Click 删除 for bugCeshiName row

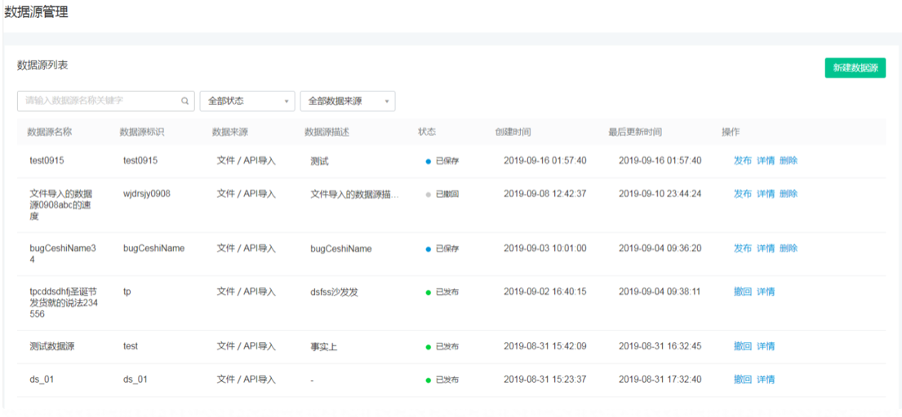[788, 248]
